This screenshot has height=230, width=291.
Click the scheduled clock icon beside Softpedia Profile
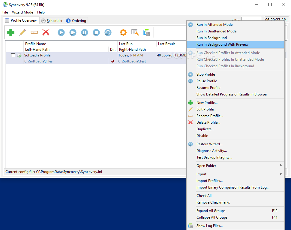point(19,55)
